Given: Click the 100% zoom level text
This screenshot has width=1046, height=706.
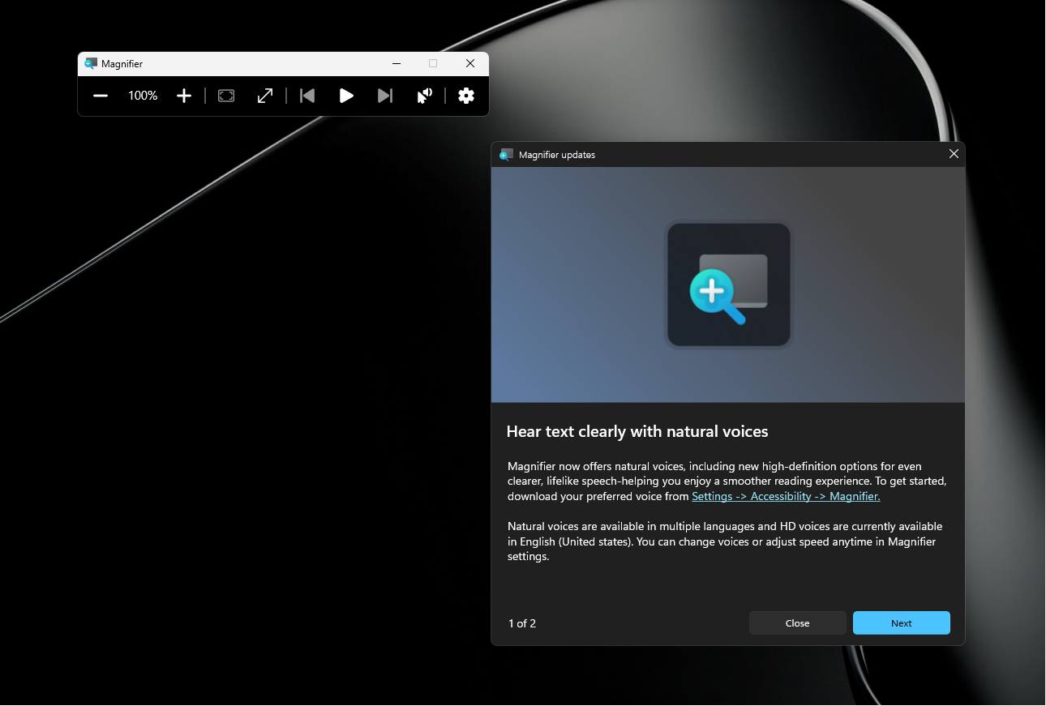Looking at the screenshot, I should click(x=143, y=96).
